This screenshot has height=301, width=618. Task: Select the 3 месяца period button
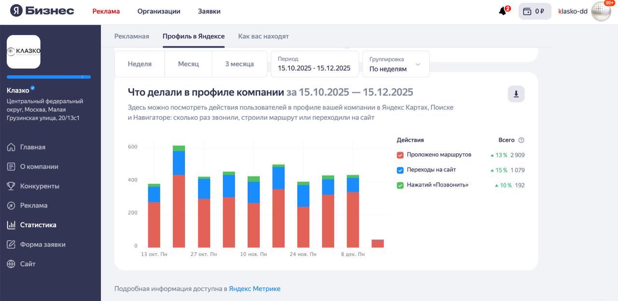pos(239,63)
